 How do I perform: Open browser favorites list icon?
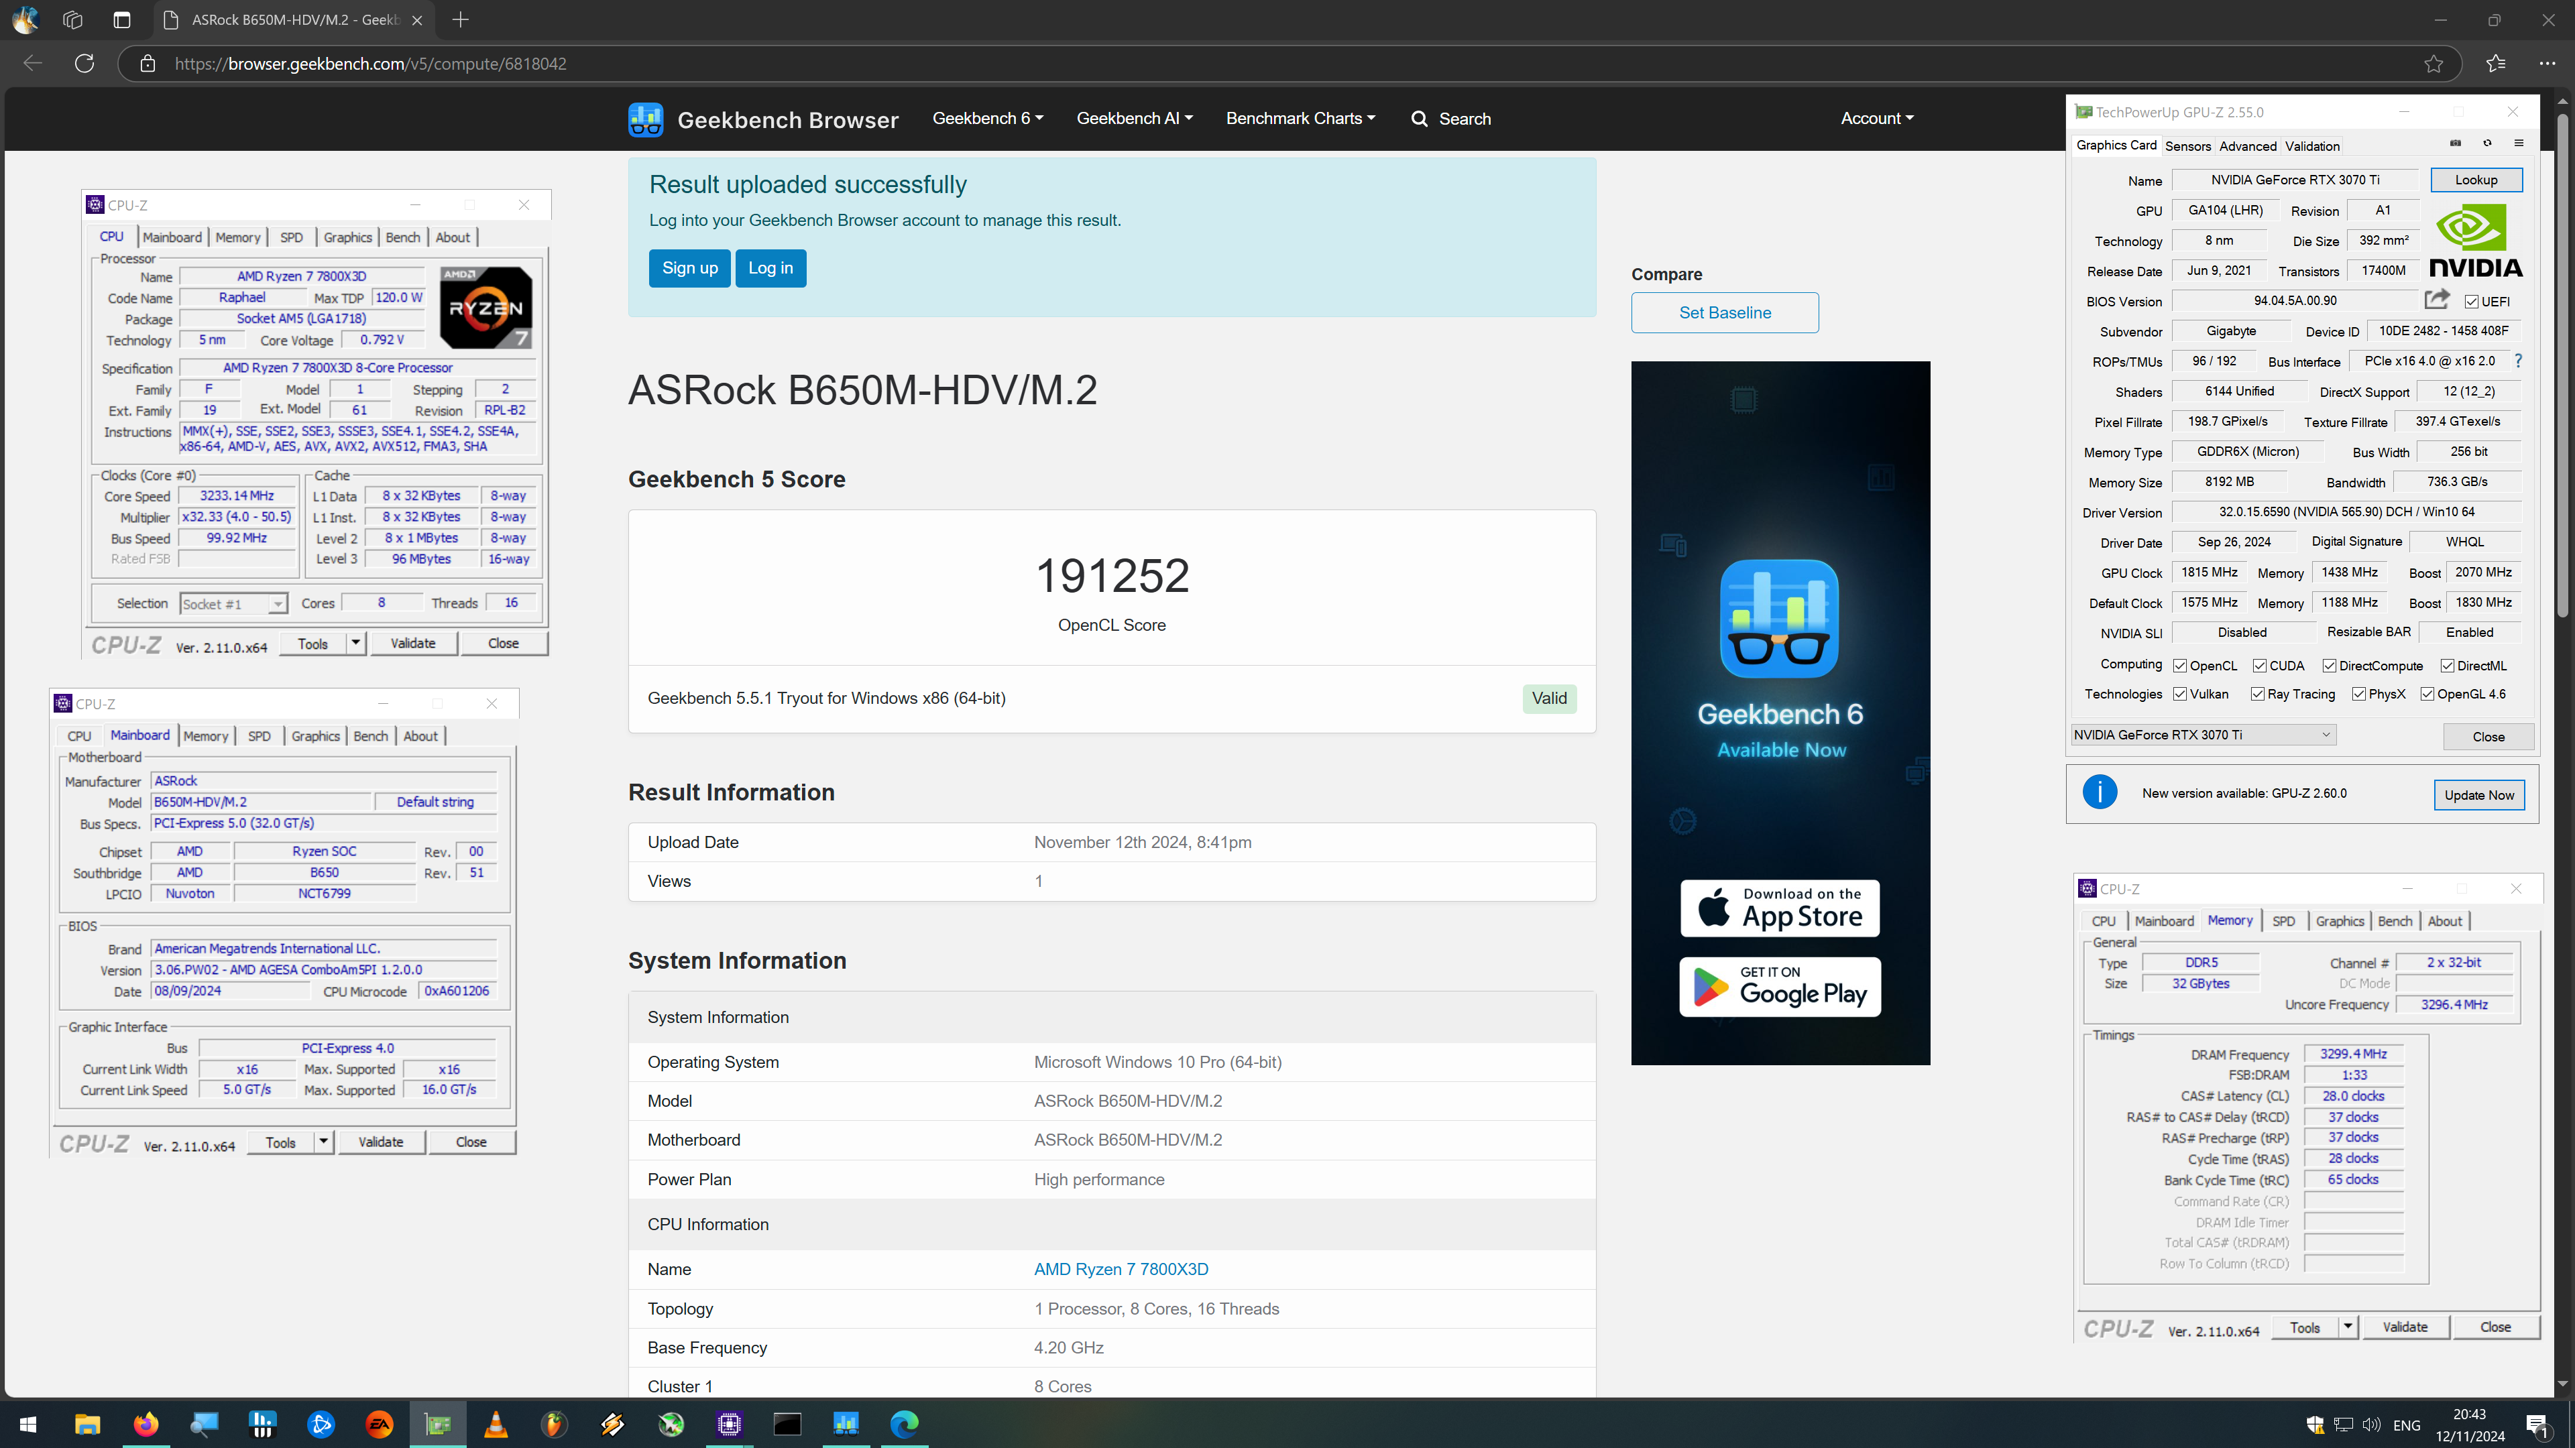[x=2496, y=64]
